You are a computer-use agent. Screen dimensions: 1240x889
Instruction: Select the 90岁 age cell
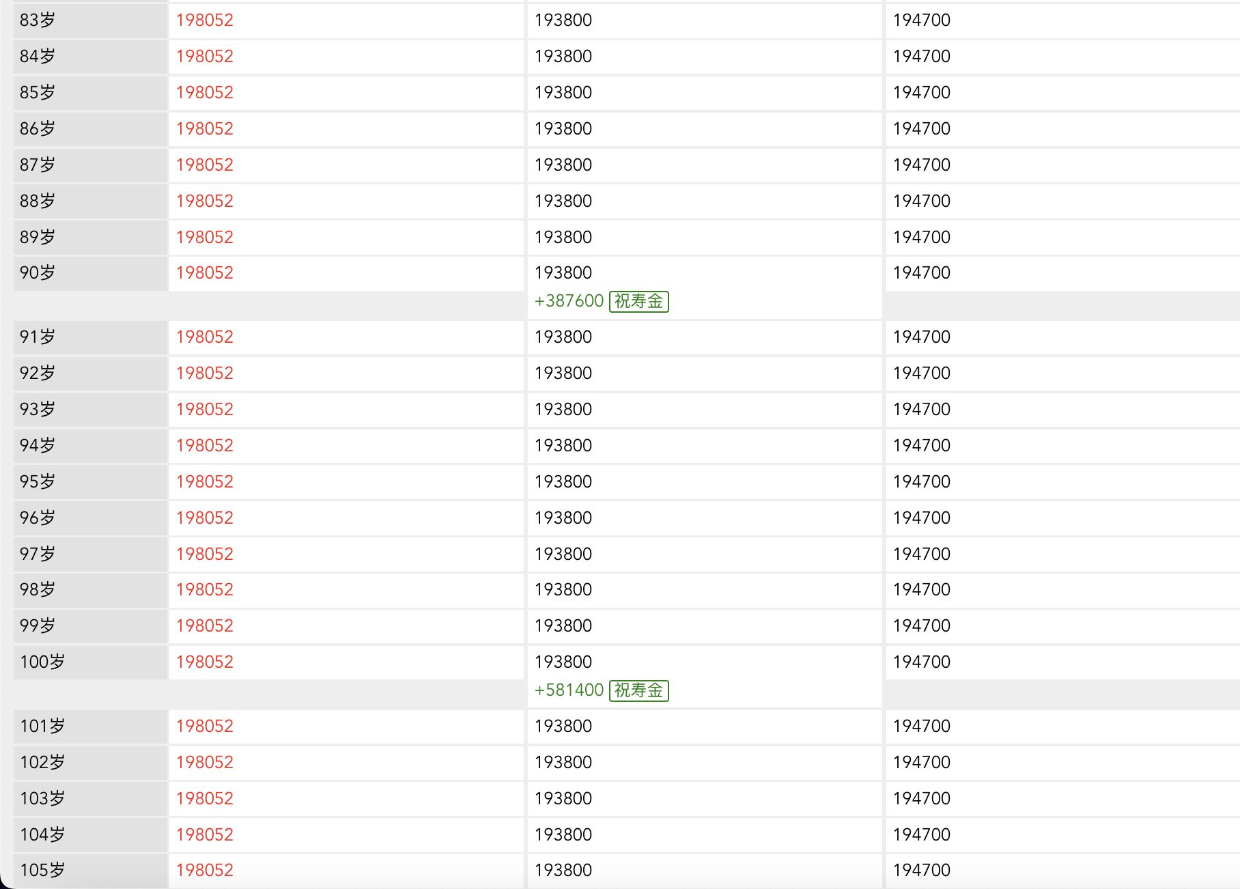pos(38,273)
